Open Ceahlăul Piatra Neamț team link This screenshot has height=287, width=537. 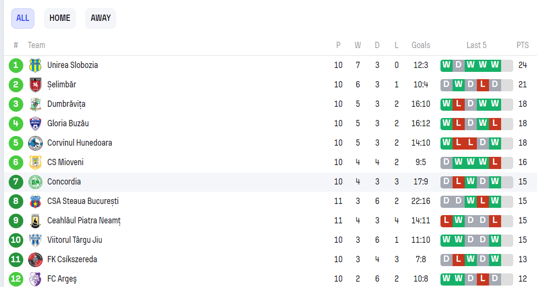pyautogui.click(x=84, y=220)
